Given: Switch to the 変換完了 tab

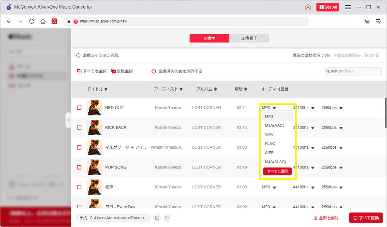Looking at the screenshot, I should tap(249, 38).
